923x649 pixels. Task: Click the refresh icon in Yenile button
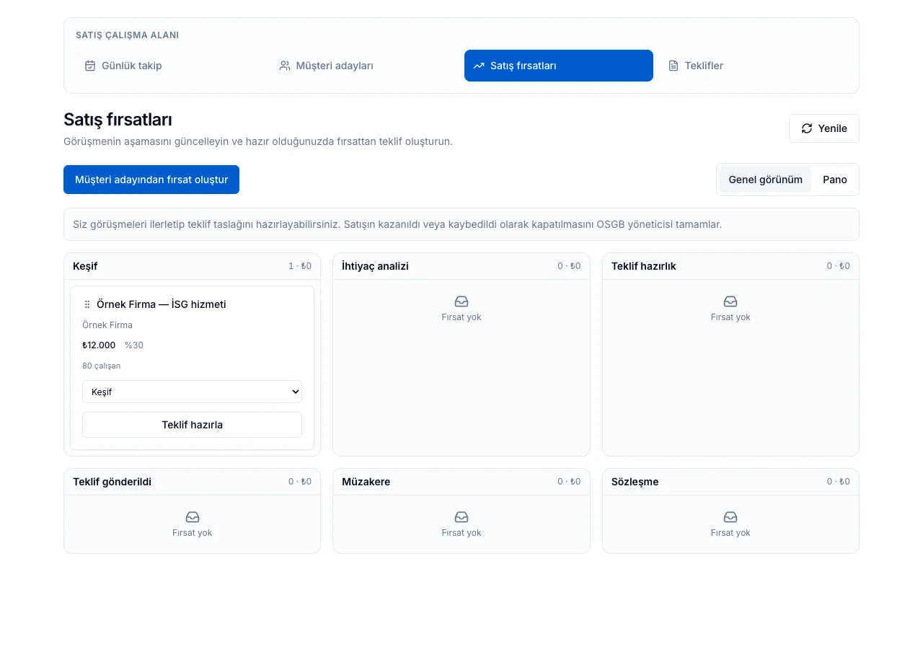coord(807,128)
